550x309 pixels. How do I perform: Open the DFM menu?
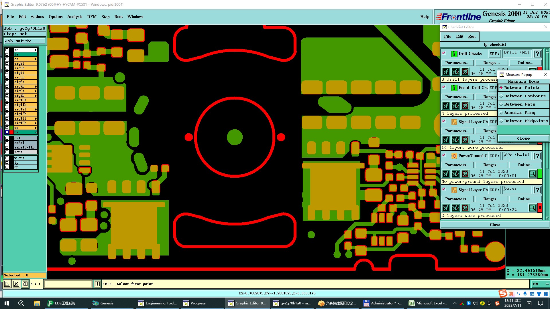92,17
